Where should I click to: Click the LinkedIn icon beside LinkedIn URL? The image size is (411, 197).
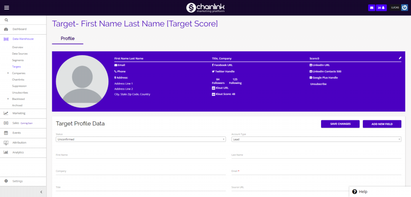point(311,65)
